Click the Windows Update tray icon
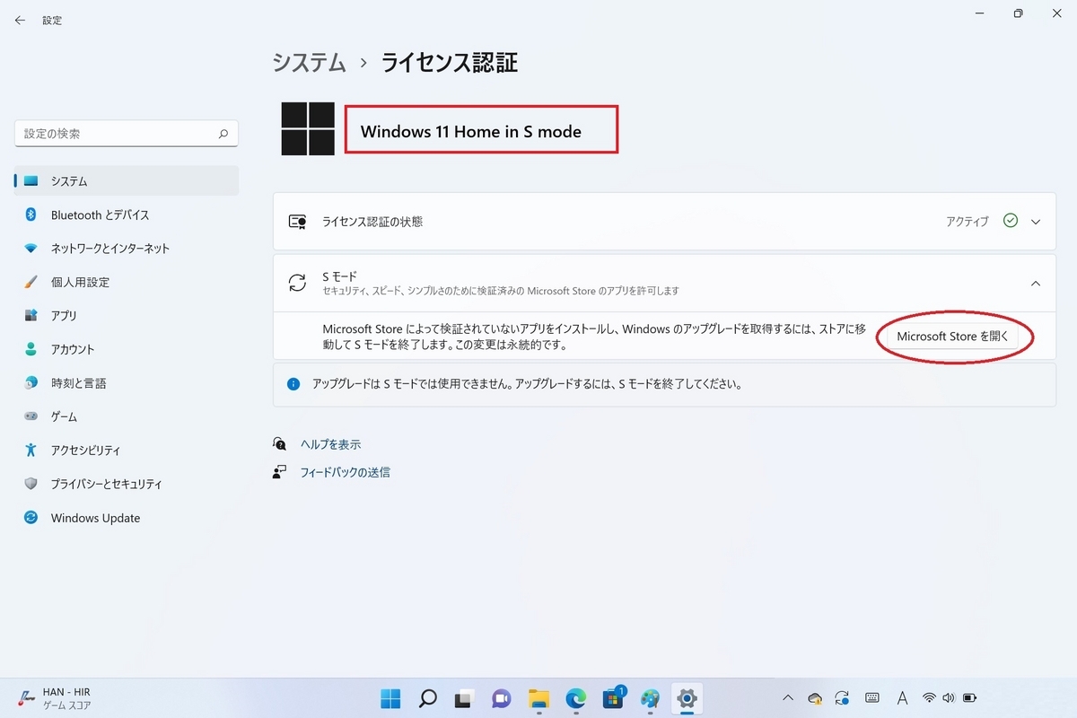The height and width of the screenshot is (718, 1077). [843, 698]
